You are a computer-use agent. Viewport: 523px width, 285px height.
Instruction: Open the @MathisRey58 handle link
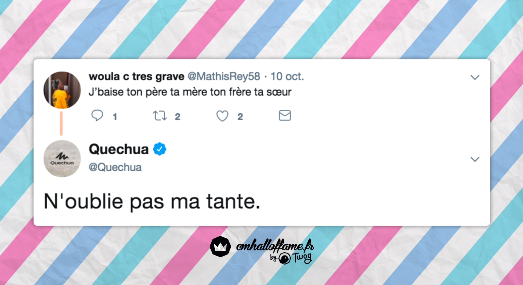[x=224, y=76]
